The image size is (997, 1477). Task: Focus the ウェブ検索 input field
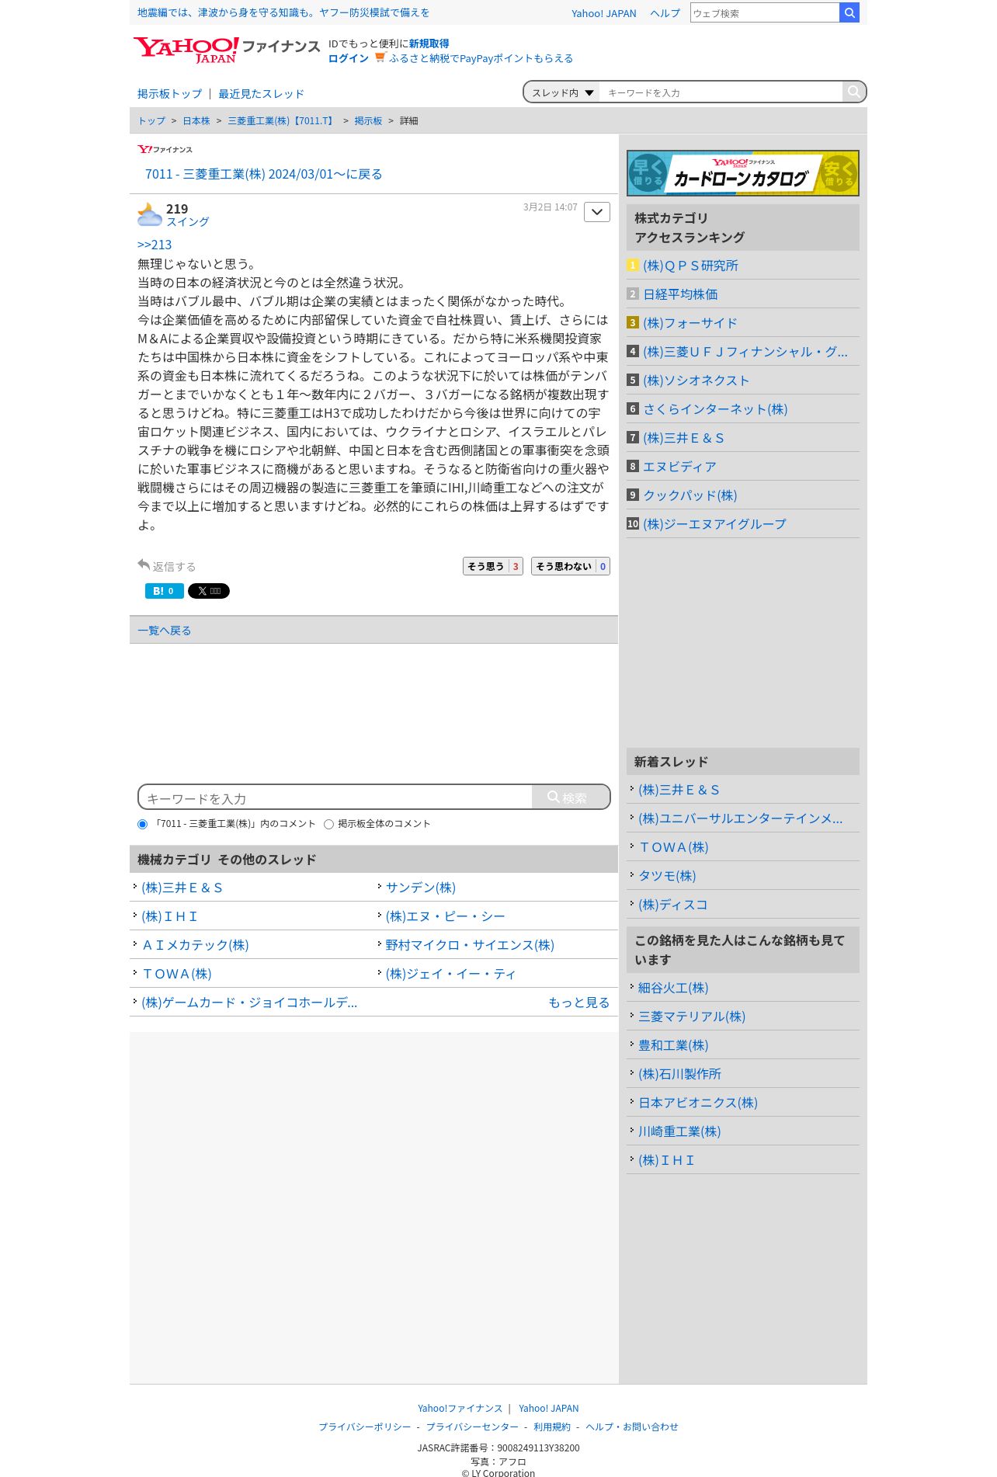(765, 12)
